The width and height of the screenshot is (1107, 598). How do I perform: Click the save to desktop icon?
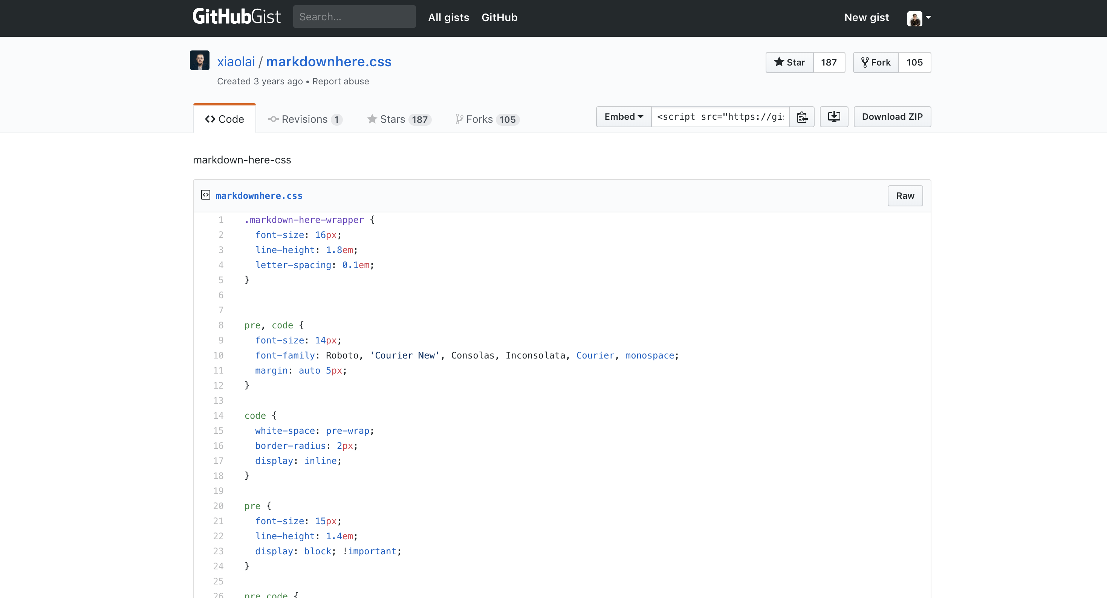pyautogui.click(x=834, y=117)
